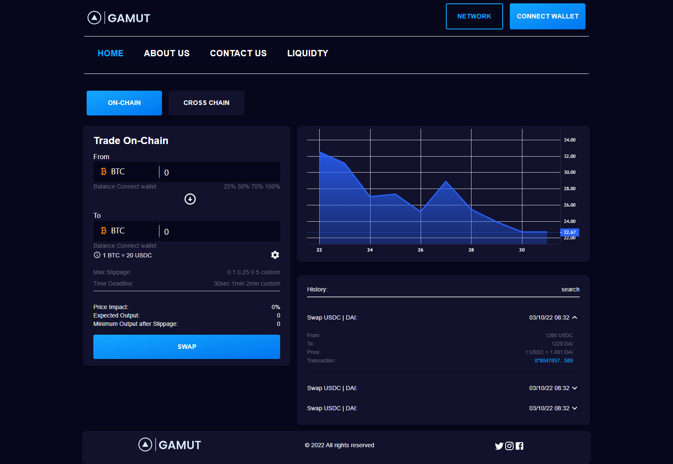Set time deadline to 1min
The height and width of the screenshot is (464, 673).
pos(238,283)
